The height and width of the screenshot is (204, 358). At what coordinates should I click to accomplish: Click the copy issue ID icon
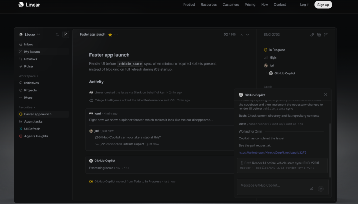click(x=319, y=35)
